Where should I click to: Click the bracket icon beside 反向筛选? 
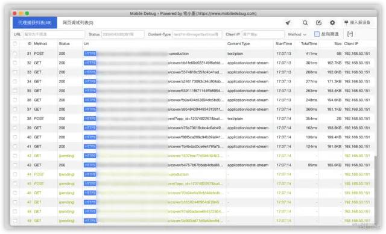click(350, 34)
